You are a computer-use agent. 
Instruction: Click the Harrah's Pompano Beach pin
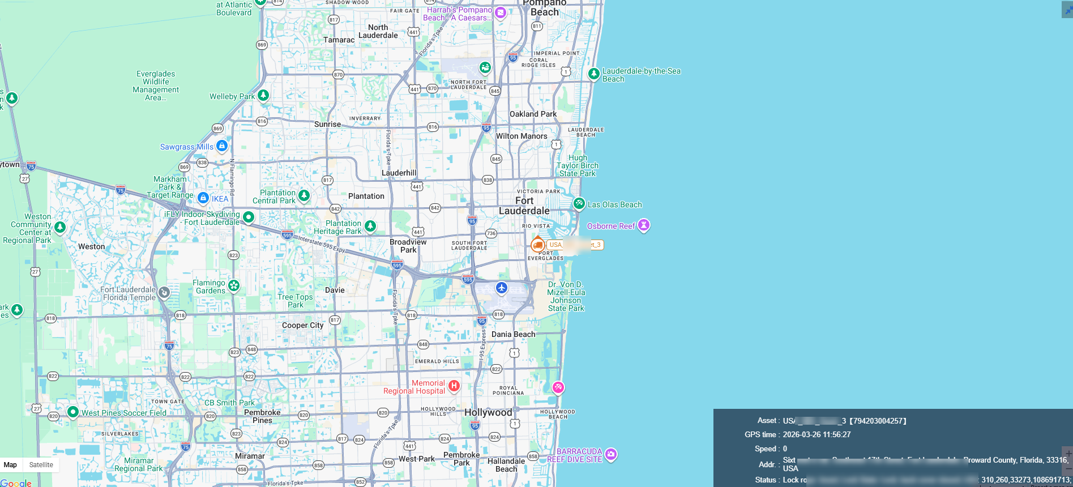(x=500, y=12)
